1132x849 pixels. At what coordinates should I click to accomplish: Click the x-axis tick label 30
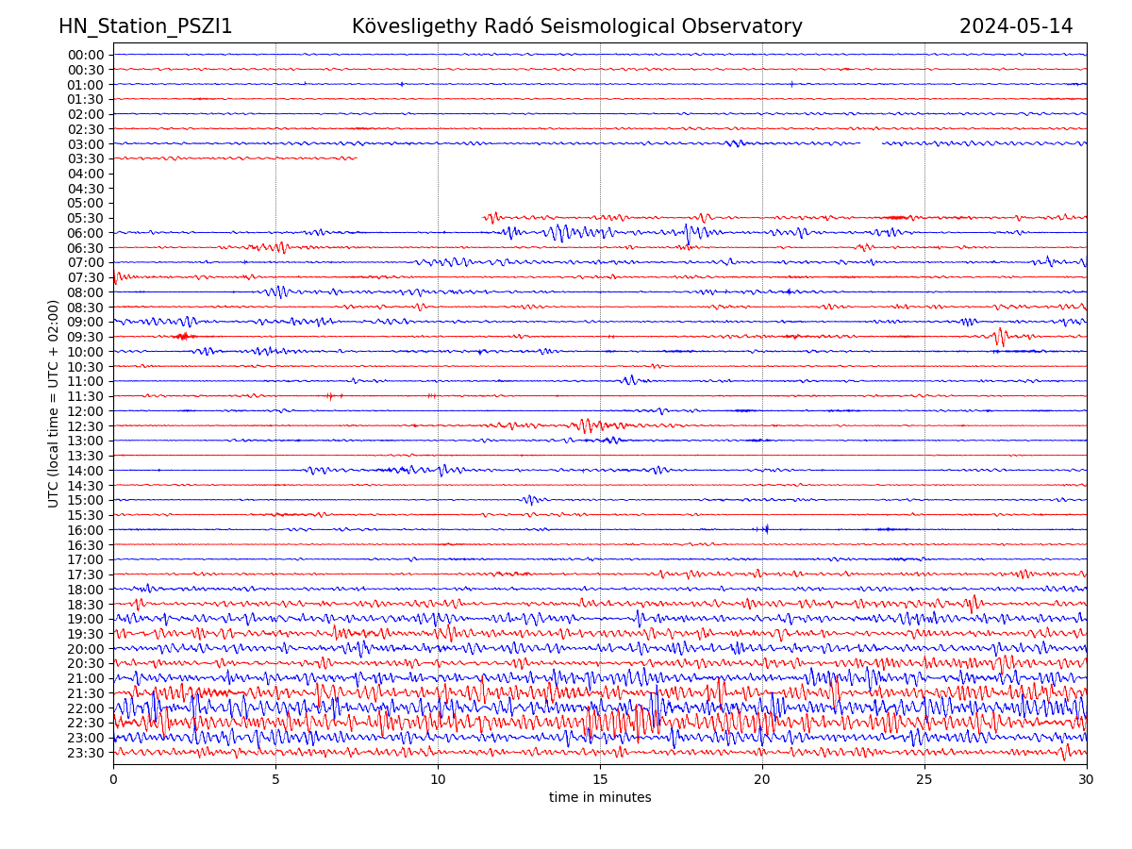1087,780
